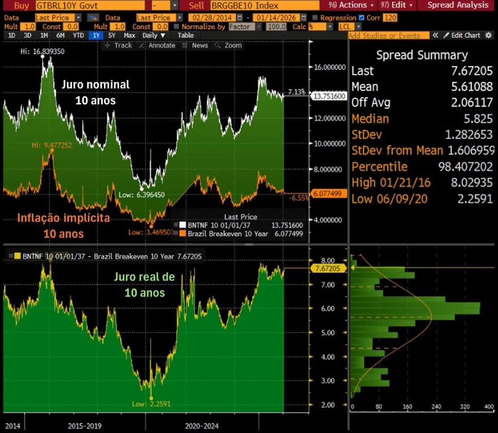This screenshot has height=433, width=498.
Task: Click the swap securities icon between Data fields
Action: (x=94, y=18)
